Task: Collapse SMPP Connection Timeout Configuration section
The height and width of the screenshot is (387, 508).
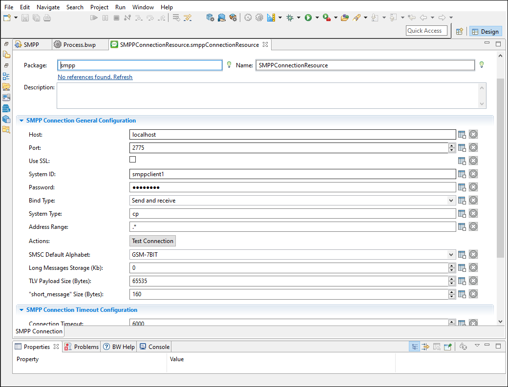Action: coord(21,310)
